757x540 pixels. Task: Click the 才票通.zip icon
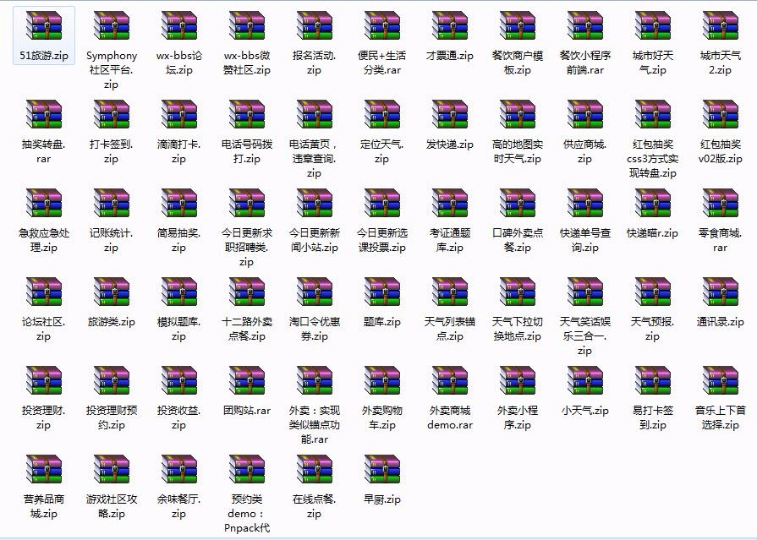point(449,25)
